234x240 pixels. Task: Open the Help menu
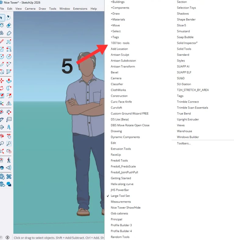pyautogui.click(x=94, y=9)
